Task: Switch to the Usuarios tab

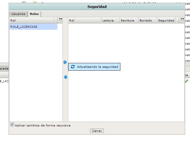Action: click(x=18, y=14)
